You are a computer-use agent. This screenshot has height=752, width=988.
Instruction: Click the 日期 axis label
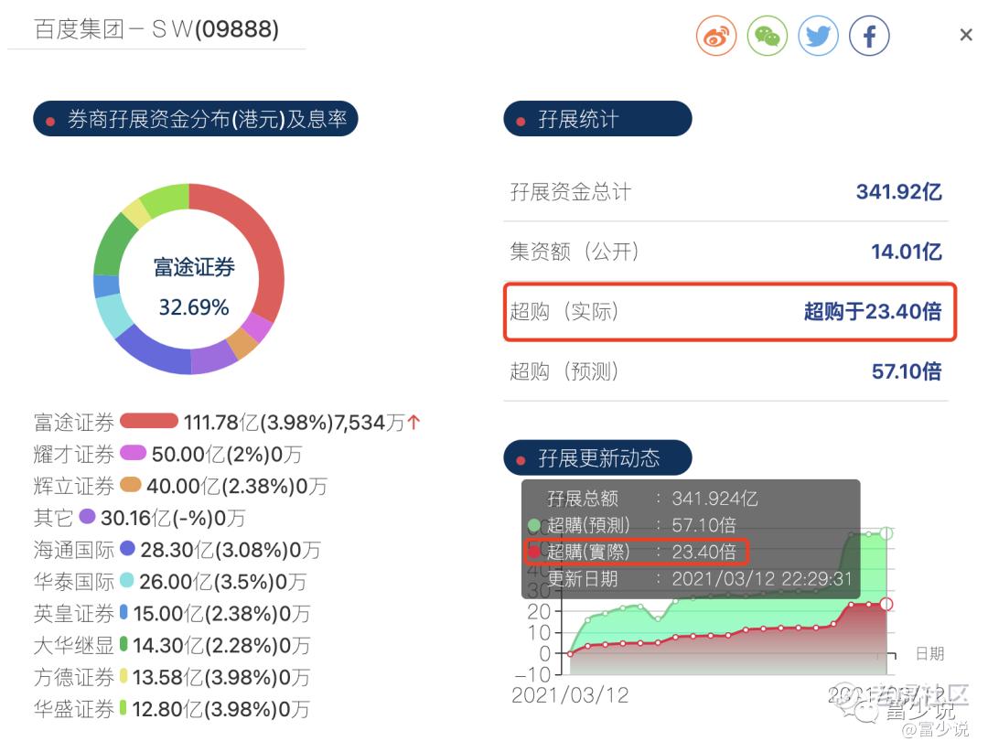click(929, 654)
